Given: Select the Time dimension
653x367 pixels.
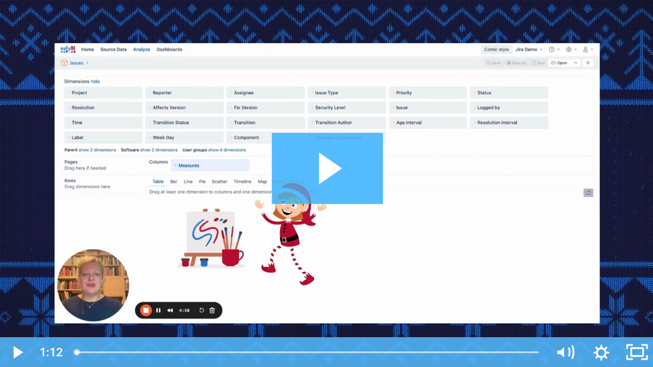Looking at the screenshot, I should 103,122.
